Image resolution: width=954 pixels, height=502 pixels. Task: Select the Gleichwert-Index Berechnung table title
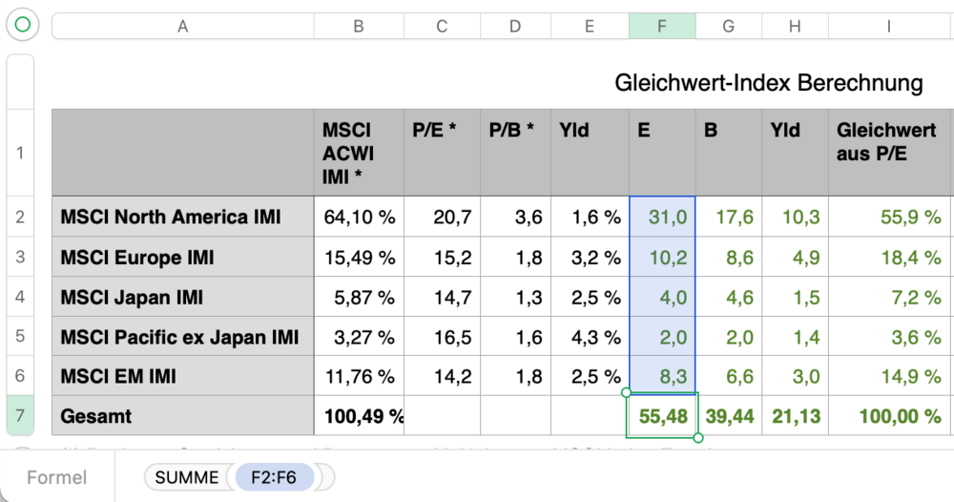point(769,83)
